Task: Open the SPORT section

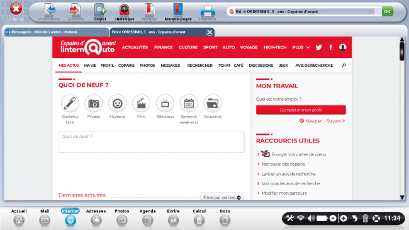Action: click(210, 47)
